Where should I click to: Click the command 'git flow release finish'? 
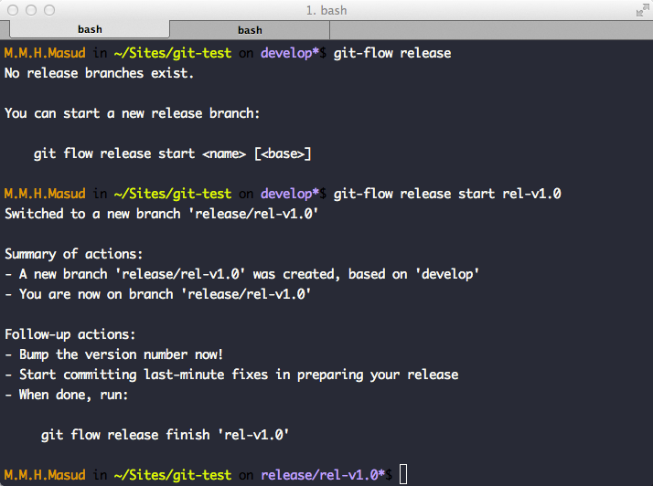[x=165, y=435]
